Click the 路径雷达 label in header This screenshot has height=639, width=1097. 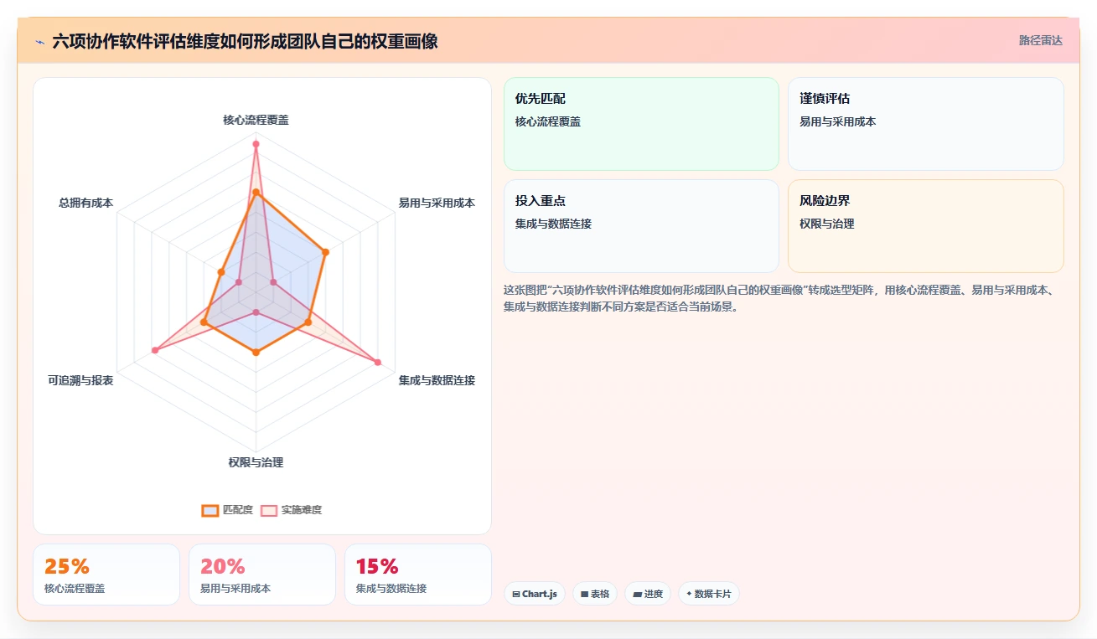click(1040, 40)
